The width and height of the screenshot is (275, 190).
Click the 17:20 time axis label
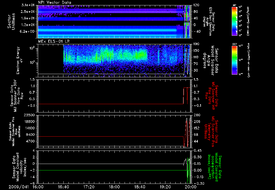[89, 187]
